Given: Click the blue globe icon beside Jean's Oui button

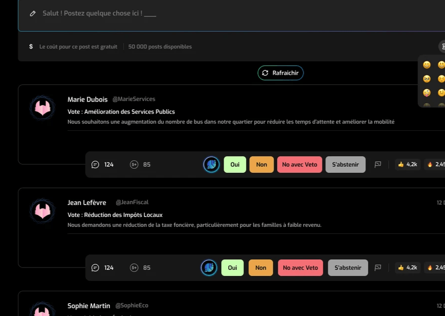Looking at the screenshot, I should tap(209, 267).
